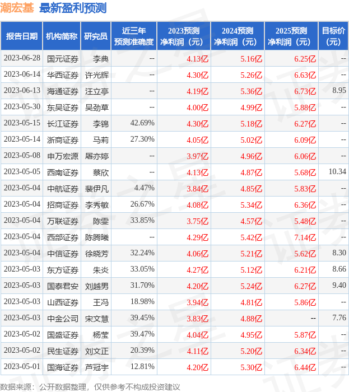Screen dimensions: 349x392
Task: Click the 2023-05-01 date cell
Action: pyautogui.click(x=22, y=367)
